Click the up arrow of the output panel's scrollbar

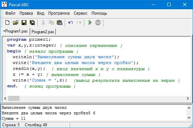(189, 108)
